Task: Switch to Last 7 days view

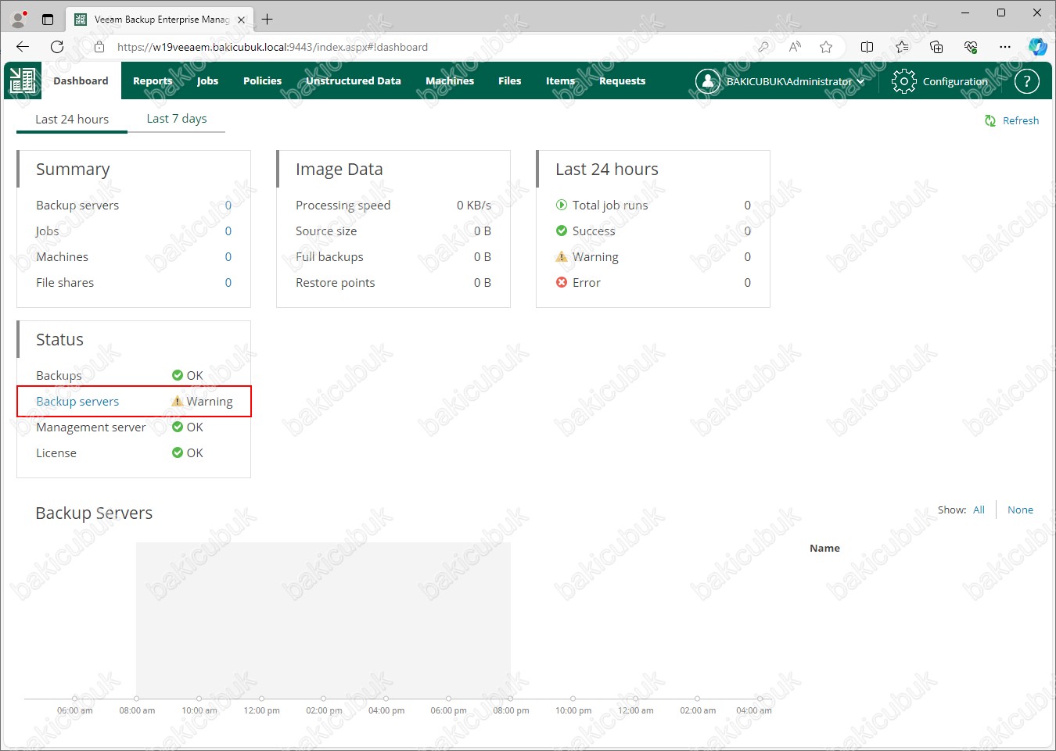Action: 177,118
